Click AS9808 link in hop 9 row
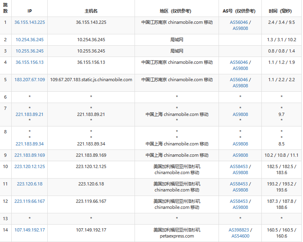Viewport: 303px width, 242px height. pos(240,155)
